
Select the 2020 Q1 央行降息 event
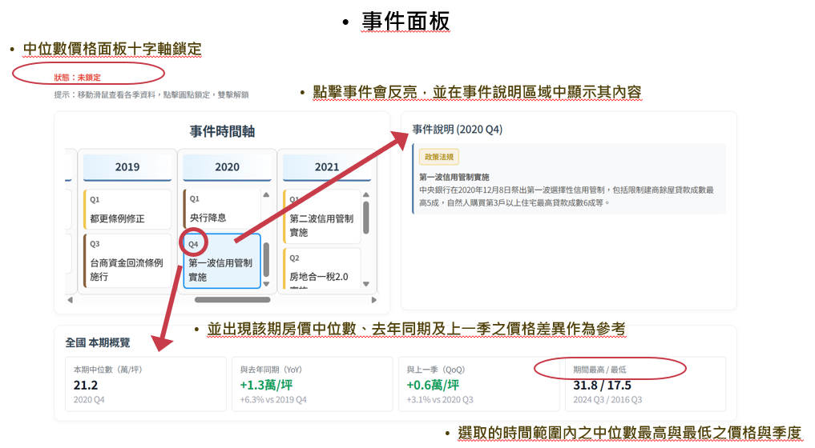[x=221, y=210]
